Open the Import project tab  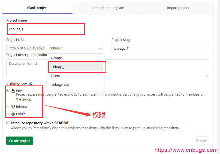click(x=178, y=8)
